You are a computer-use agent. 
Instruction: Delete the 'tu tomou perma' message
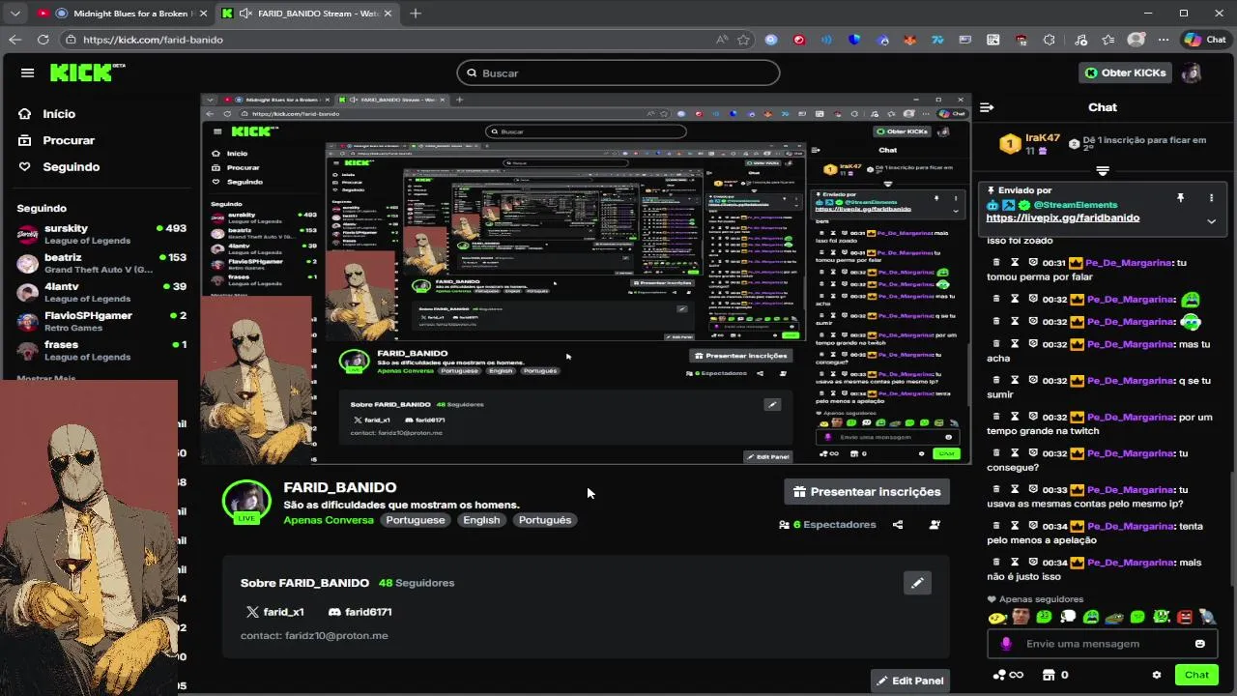(996, 263)
